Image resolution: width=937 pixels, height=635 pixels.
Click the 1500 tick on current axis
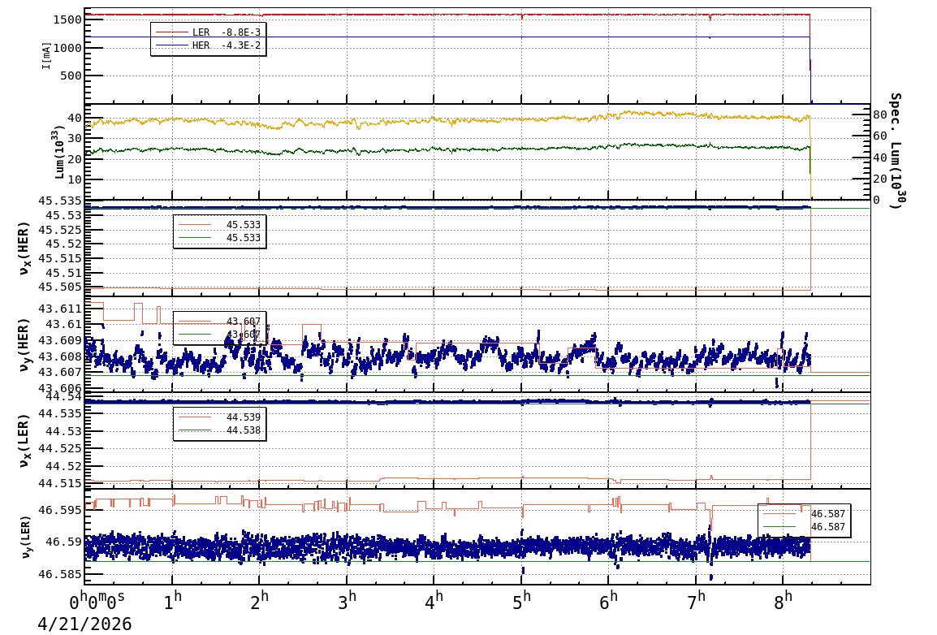pyautogui.click(x=65, y=19)
